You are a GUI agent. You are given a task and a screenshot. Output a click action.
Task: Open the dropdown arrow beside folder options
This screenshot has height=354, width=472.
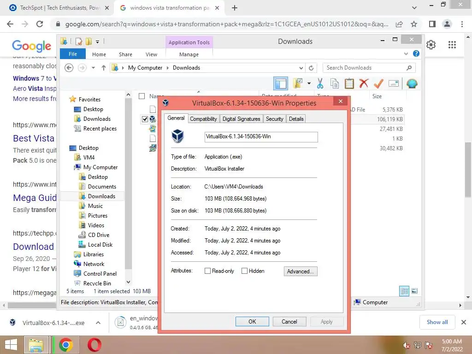click(309, 83)
